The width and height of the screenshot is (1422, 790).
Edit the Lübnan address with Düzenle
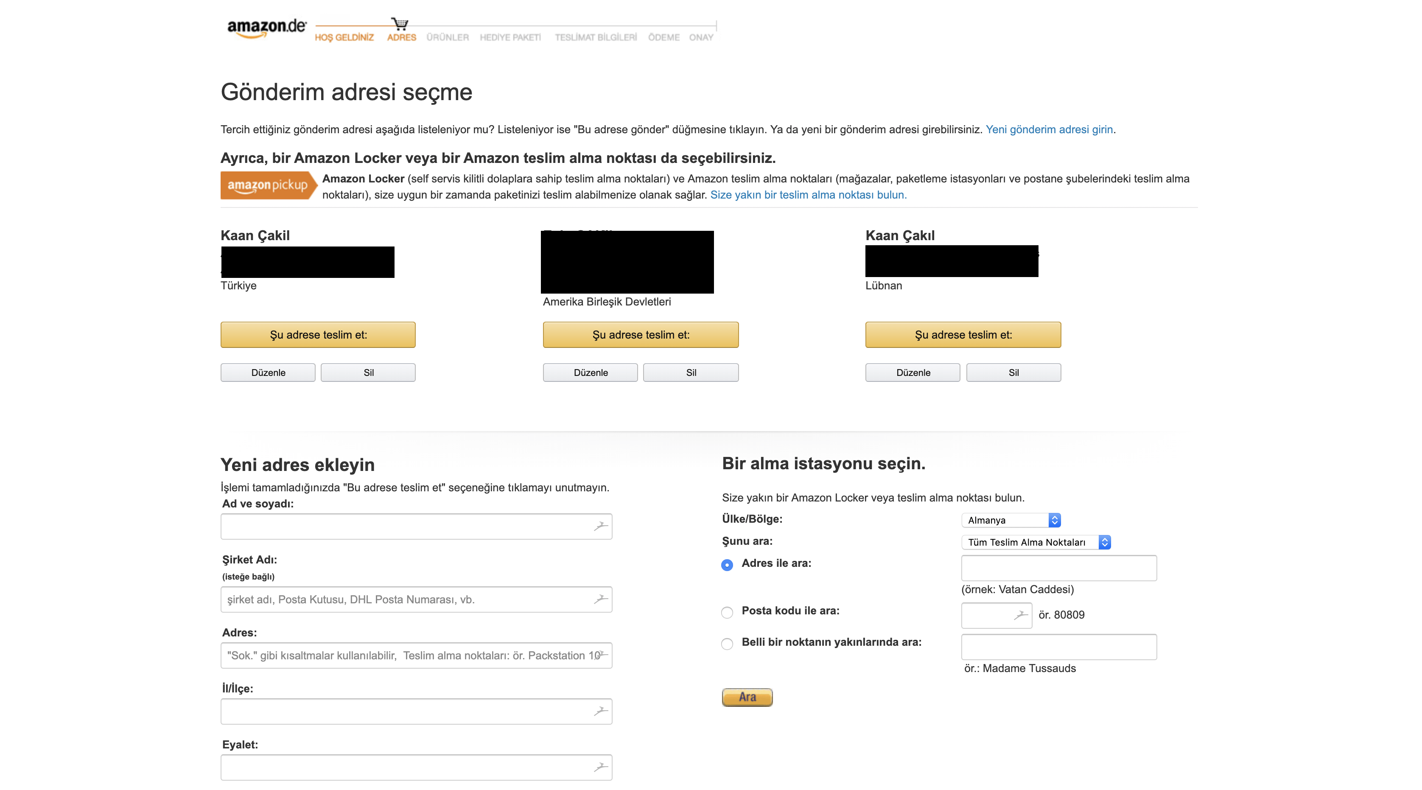[913, 373]
